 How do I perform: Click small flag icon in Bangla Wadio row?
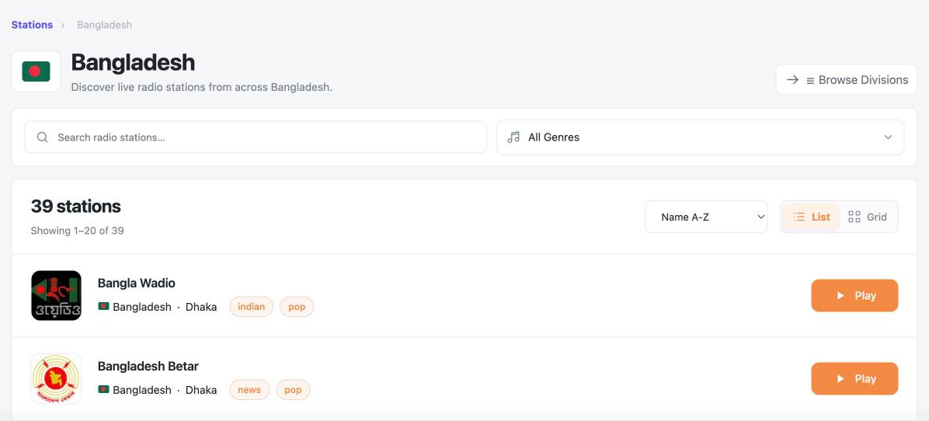103,306
